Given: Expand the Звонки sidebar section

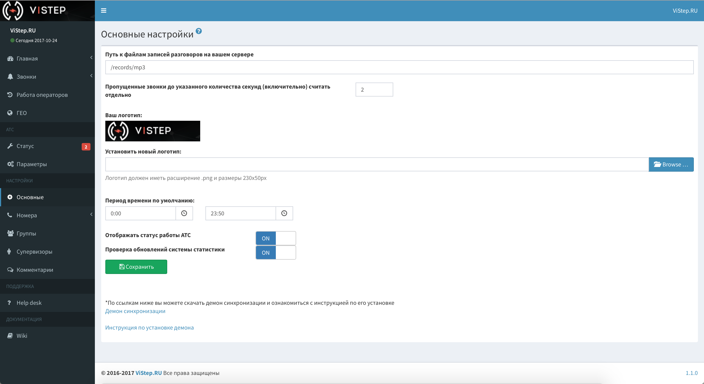Looking at the screenshot, I should pyautogui.click(x=91, y=76).
